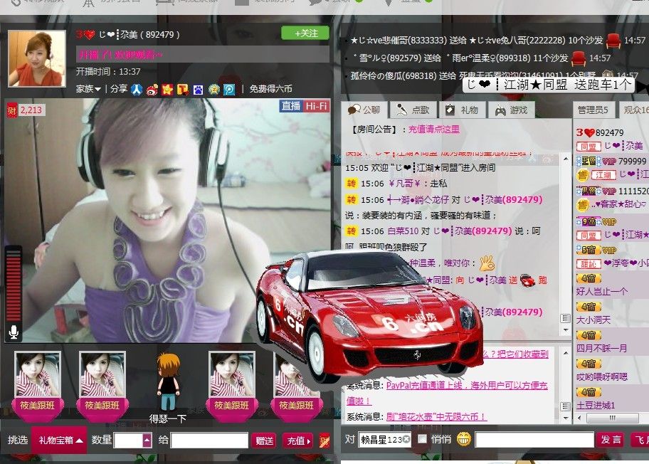Click the 发言 send message button
649x464 pixels.
click(x=611, y=440)
